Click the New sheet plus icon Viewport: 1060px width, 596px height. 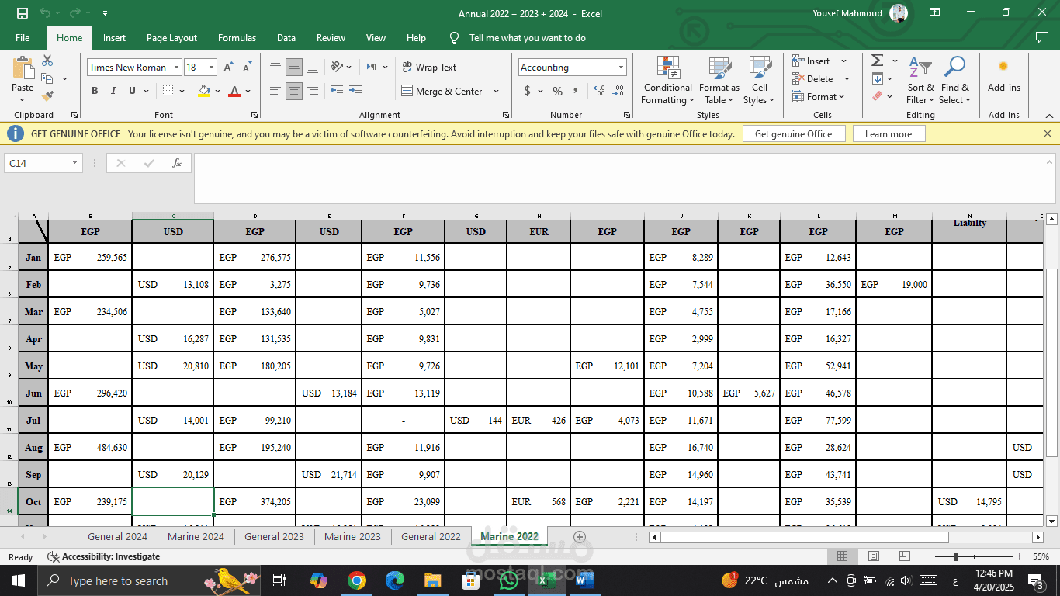click(x=579, y=536)
